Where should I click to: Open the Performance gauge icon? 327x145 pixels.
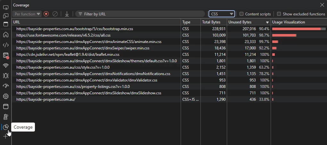pyautogui.click(x=6, y=86)
